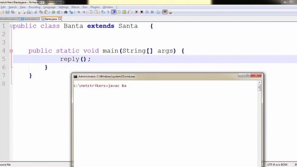Image resolution: width=297 pixels, height=167 pixels.
Task: Open a file with the Open toolbar icon
Action: click(2, 12)
